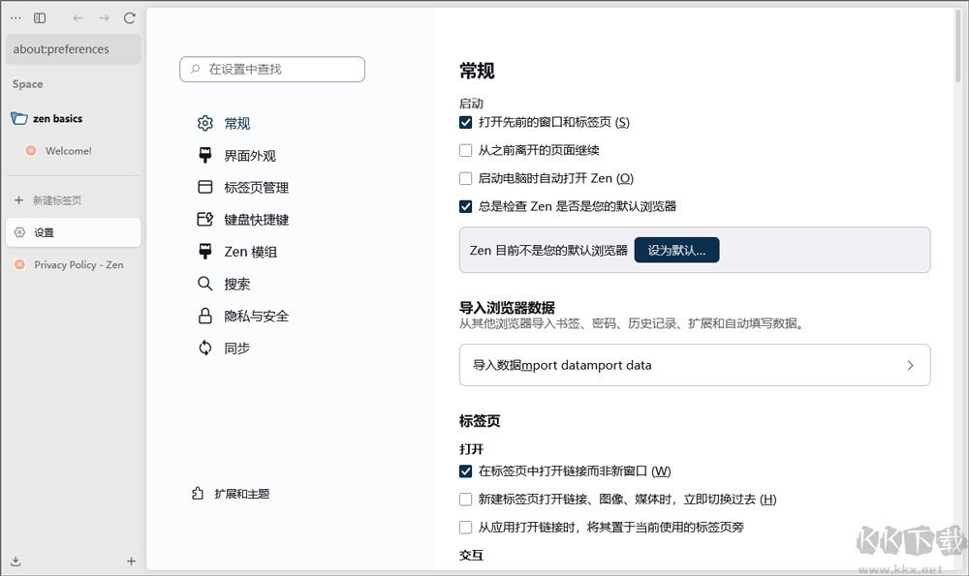Reload the current preferences page
The height and width of the screenshot is (576, 969).
[x=129, y=16]
